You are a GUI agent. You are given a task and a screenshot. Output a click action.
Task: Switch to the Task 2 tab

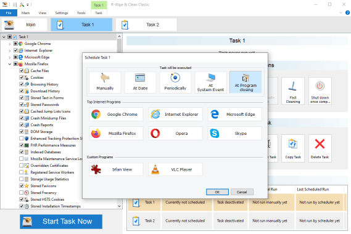click(x=146, y=25)
